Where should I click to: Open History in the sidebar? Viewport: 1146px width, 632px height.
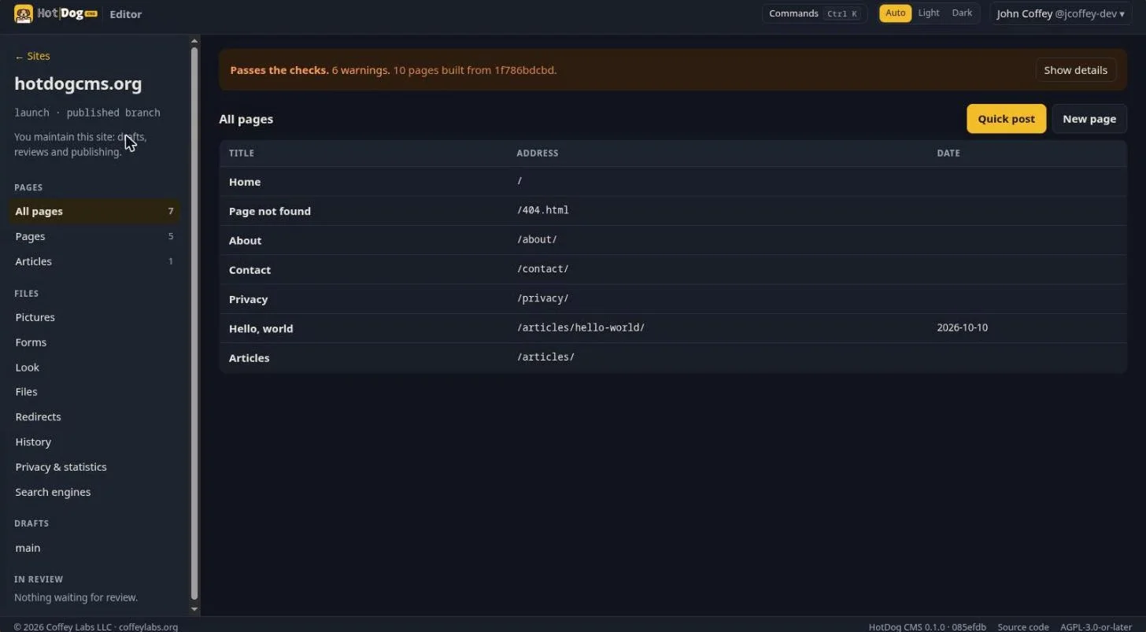click(94, 442)
